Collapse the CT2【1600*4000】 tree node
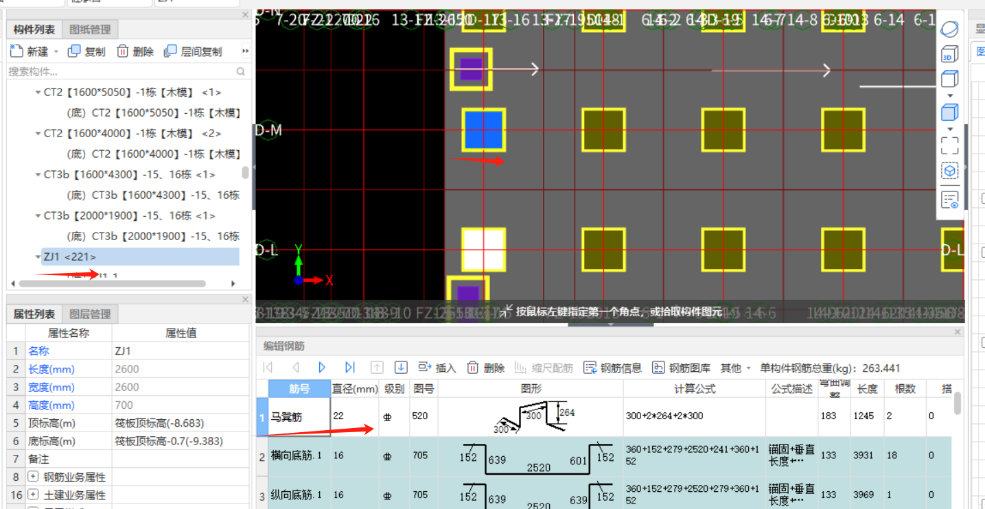This screenshot has height=509, width=985. (x=38, y=133)
